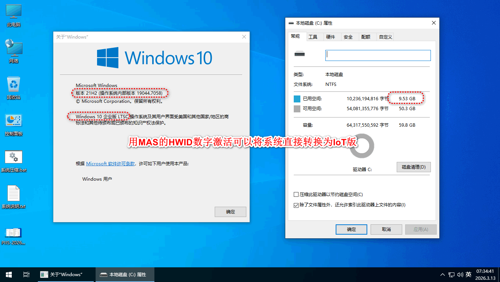
Task: Click the 10,236,194,816 字节 value
Action: (368, 99)
